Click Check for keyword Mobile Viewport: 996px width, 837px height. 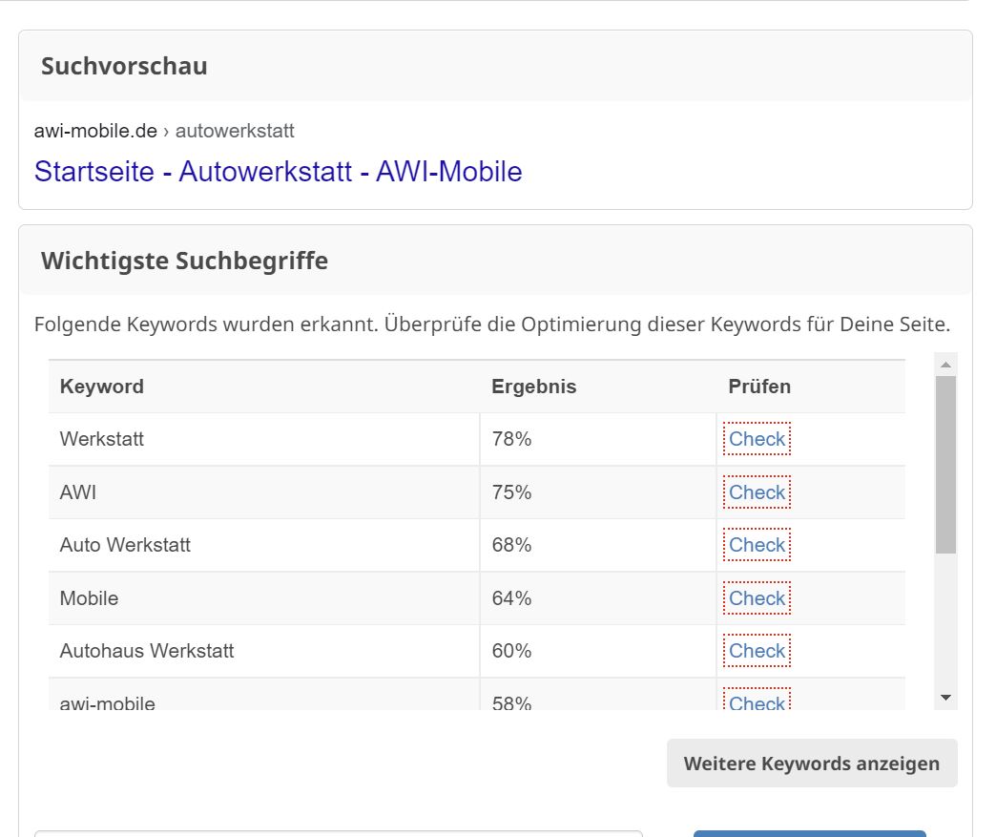[757, 598]
